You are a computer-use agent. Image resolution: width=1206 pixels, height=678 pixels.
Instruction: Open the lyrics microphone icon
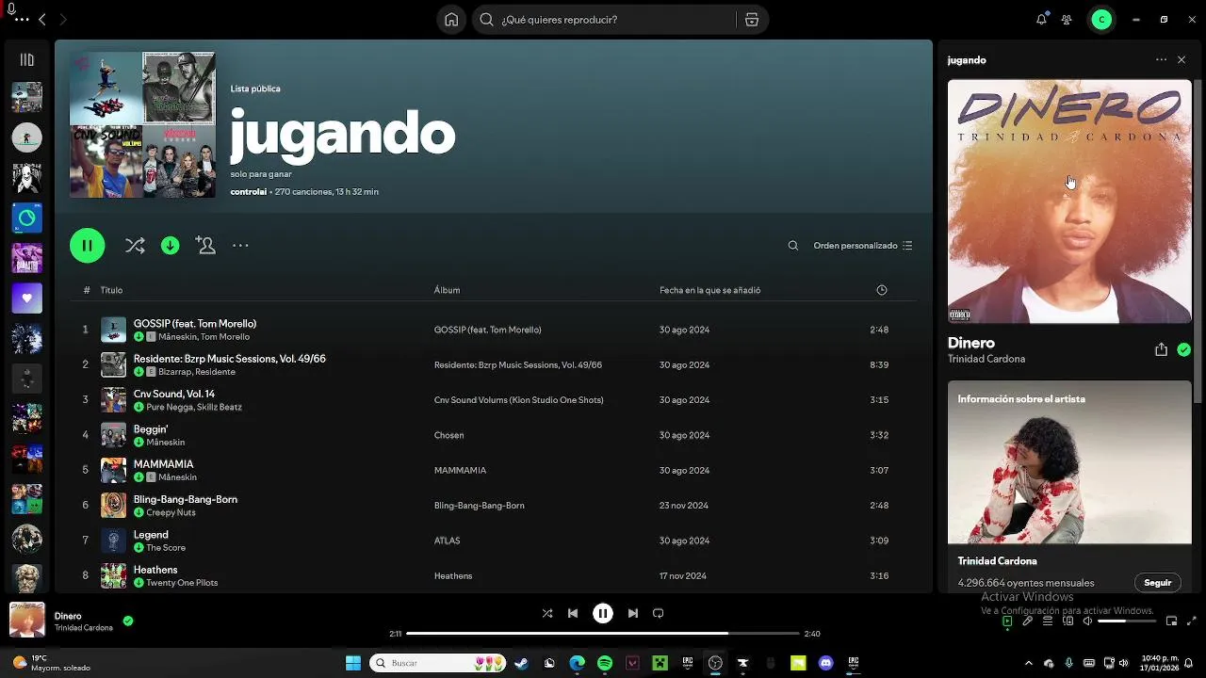1027,621
